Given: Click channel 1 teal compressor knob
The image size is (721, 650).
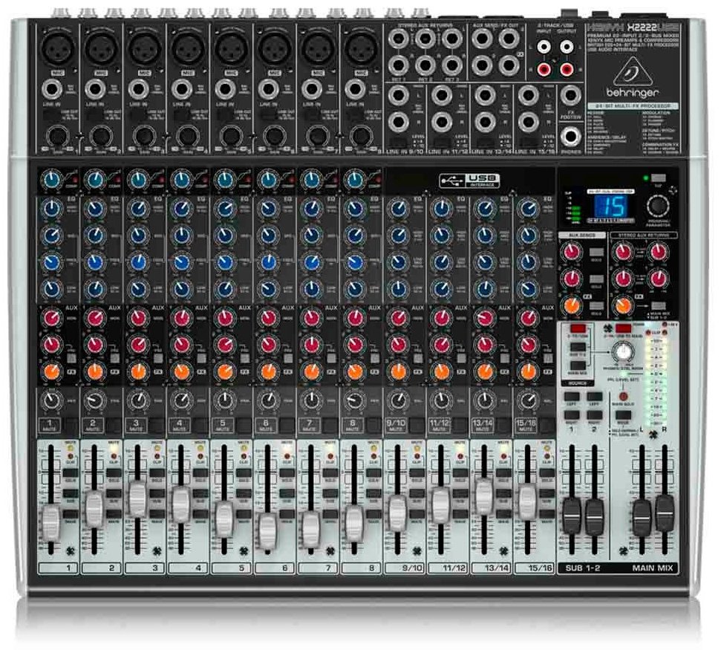Looking at the screenshot, I should pyautogui.click(x=51, y=178).
